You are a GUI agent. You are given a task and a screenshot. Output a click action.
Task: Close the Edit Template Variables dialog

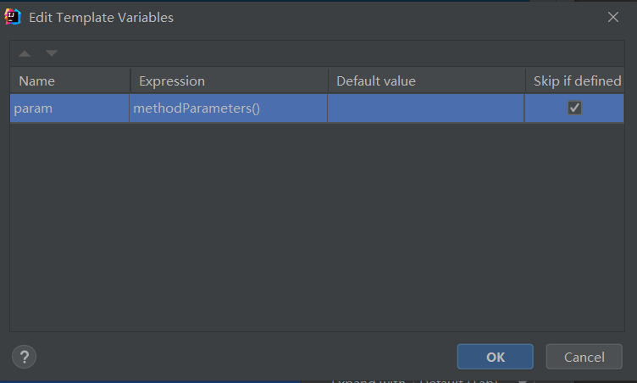coord(613,17)
